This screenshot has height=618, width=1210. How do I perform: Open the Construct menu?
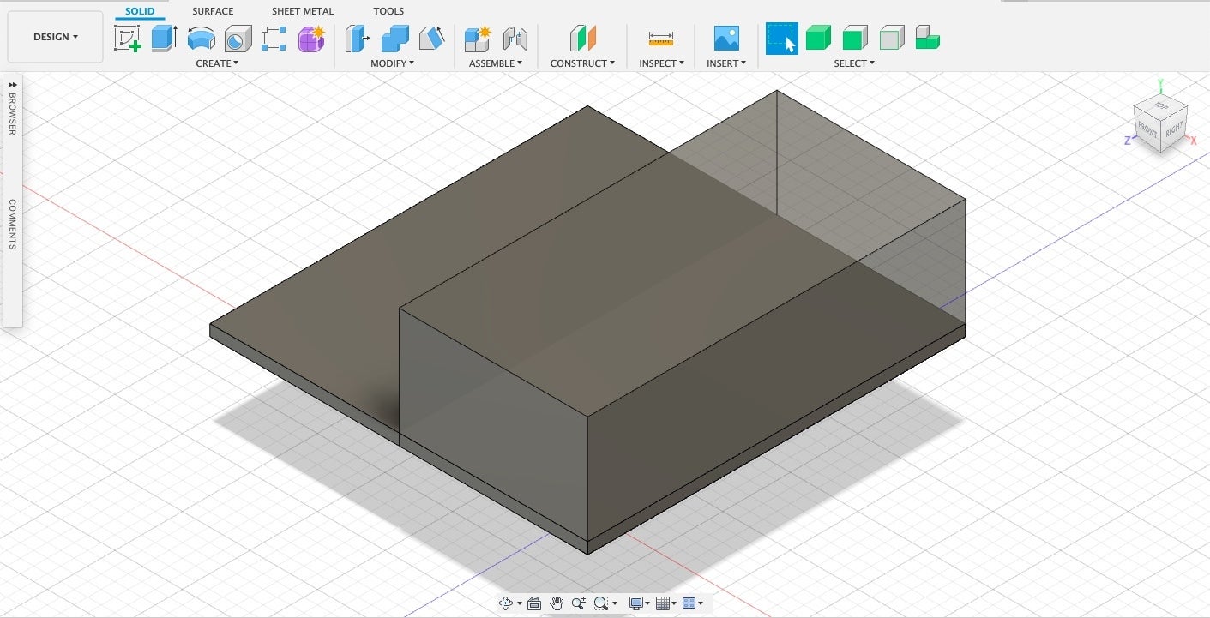[x=582, y=63]
